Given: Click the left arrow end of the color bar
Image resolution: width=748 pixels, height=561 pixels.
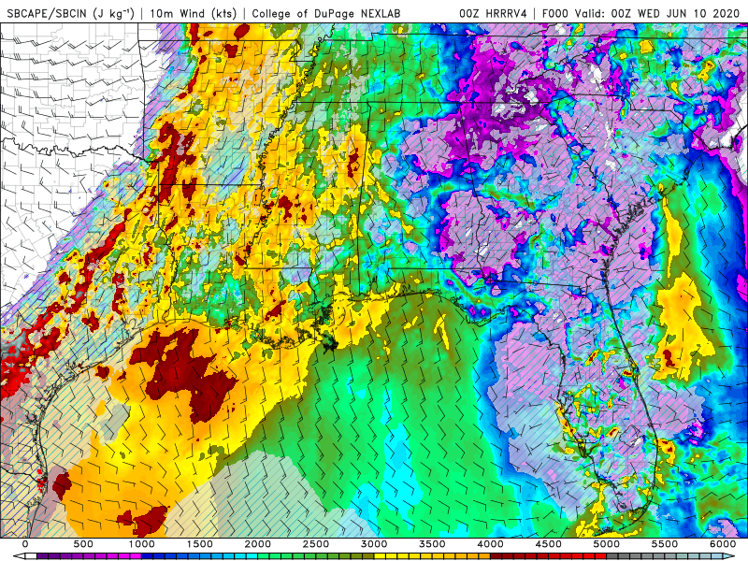Looking at the screenshot, I should click(19, 556).
